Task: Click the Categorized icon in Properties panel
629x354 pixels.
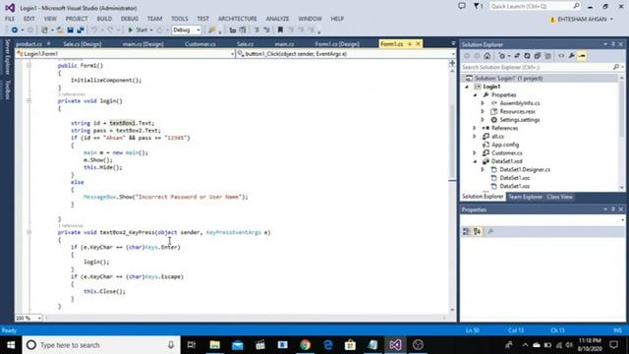Action: pyautogui.click(x=466, y=232)
